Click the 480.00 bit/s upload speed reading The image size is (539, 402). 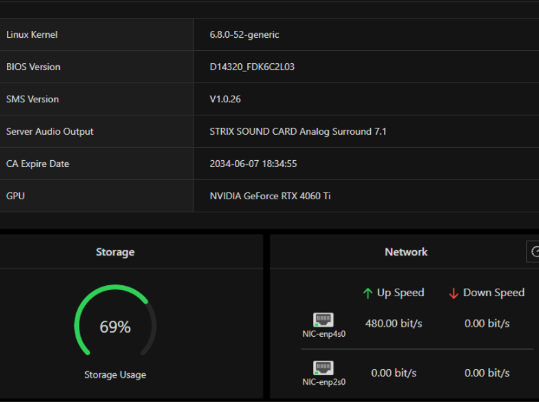pos(393,323)
